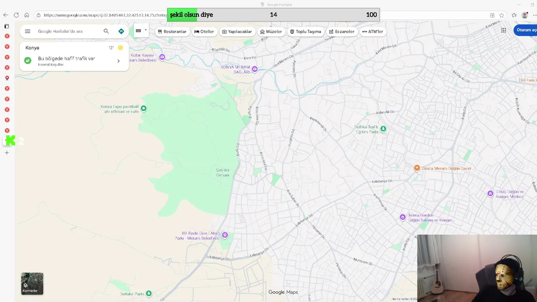
Task: Click the keyboard input tools icon
Action: point(138,31)
